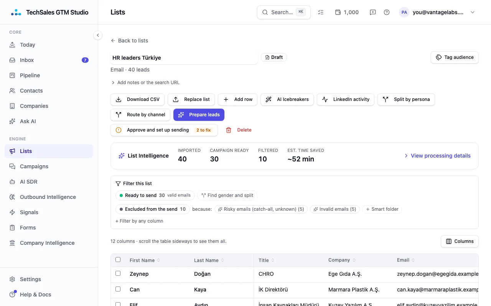Click Approve and set up sending
Image resolution: width=491 pixels, height=306 pixels.
[x=164, y=130]
